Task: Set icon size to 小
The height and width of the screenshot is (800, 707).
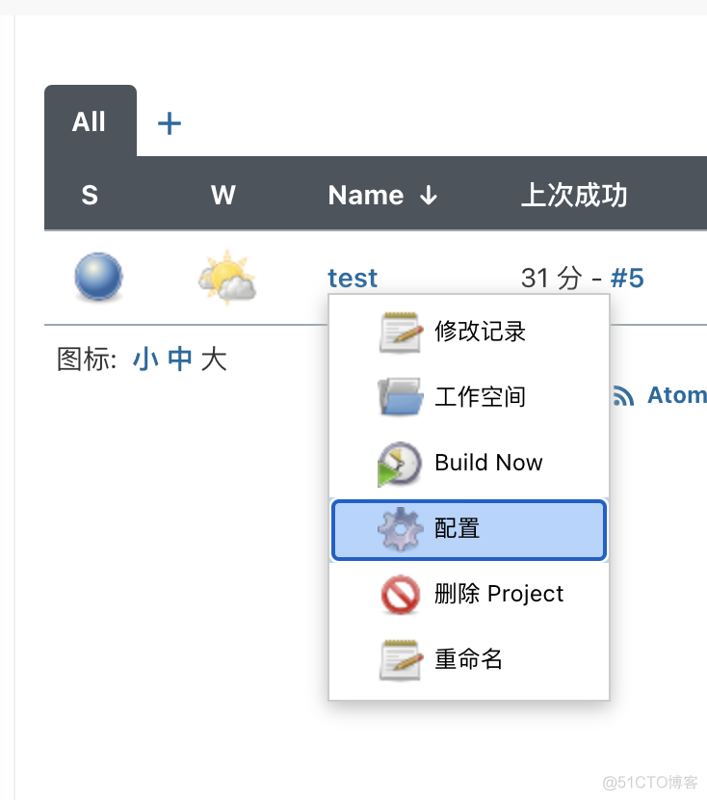Action: [140, 358]
